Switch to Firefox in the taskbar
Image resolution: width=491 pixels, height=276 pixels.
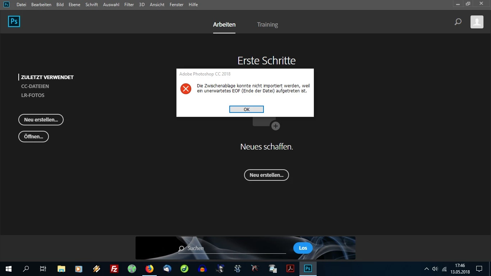150,268
